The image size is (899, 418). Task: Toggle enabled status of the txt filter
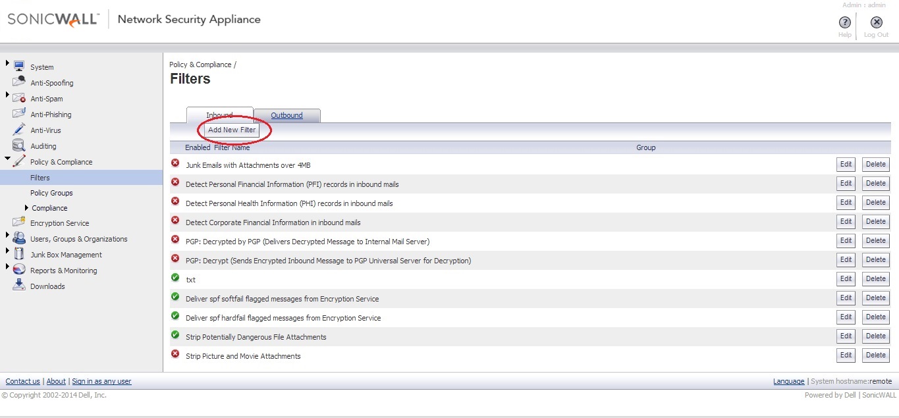click(x=175, y=278)
